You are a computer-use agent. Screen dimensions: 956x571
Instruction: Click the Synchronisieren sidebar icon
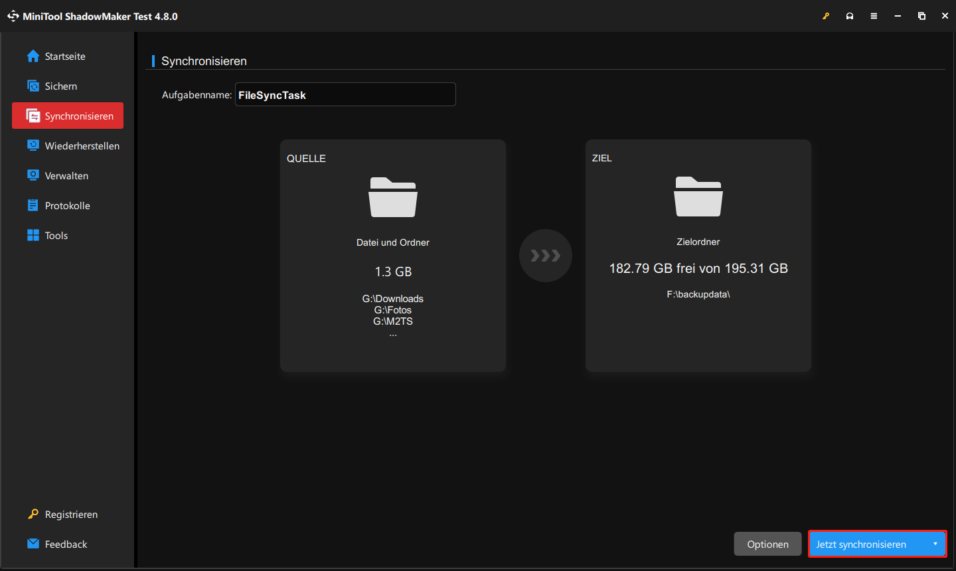point(33,116)
